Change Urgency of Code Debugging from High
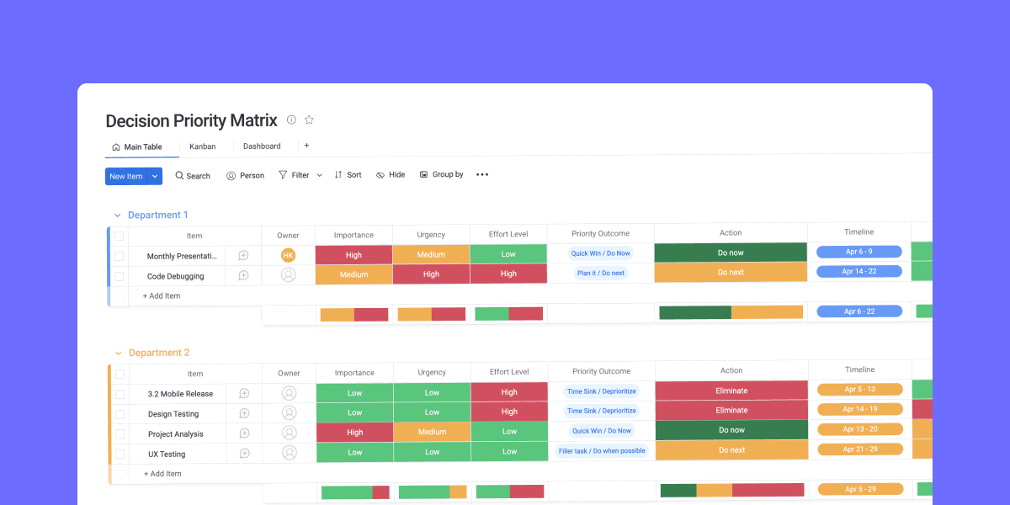This screenshot has height=505, width=1010. click(431, 274)
